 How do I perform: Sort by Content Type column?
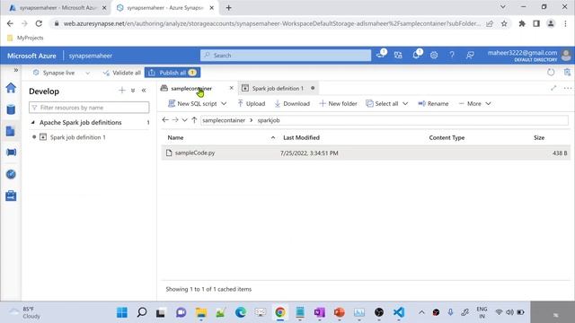447,137
